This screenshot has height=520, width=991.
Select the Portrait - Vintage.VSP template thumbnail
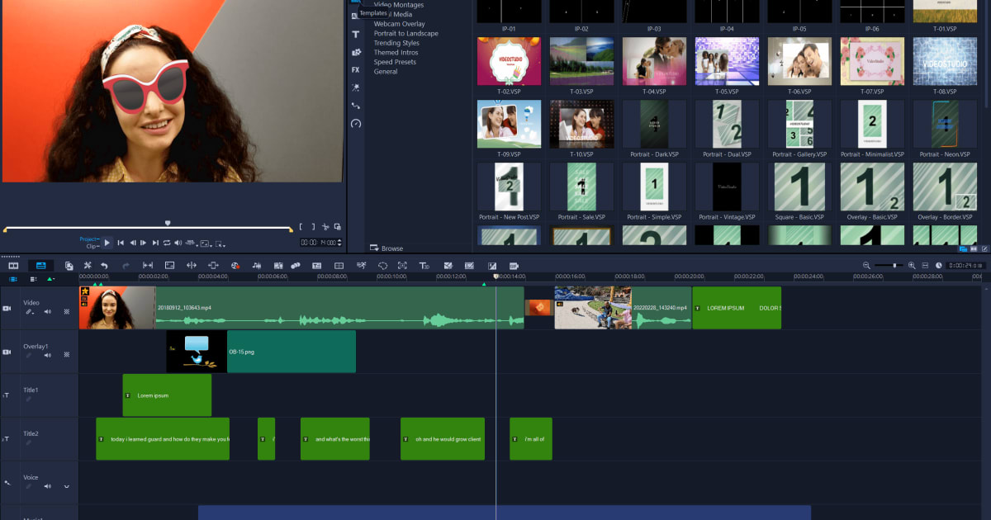pyautogui.click(x=727, y=187)
